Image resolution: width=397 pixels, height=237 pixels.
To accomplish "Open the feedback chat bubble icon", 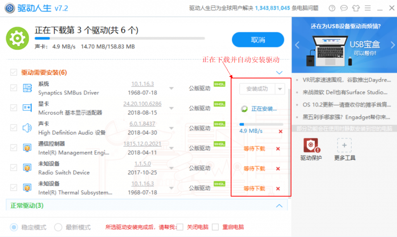I will coord(344,8).
